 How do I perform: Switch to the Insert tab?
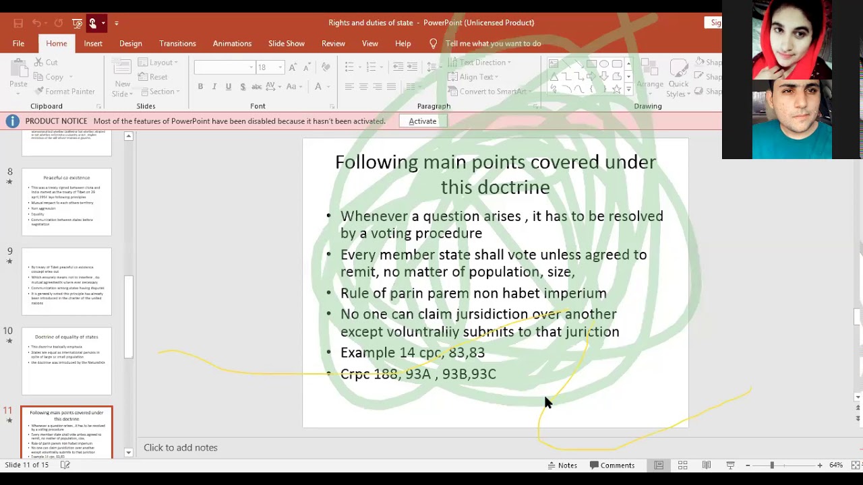(x=93, y=43)
